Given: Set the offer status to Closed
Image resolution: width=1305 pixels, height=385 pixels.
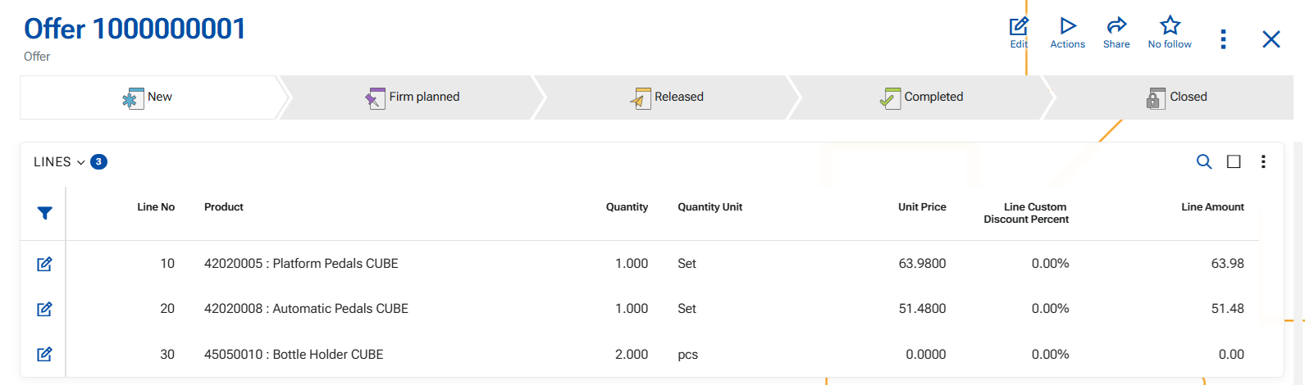Looking at the screenshot, I should pos(1177,97).
